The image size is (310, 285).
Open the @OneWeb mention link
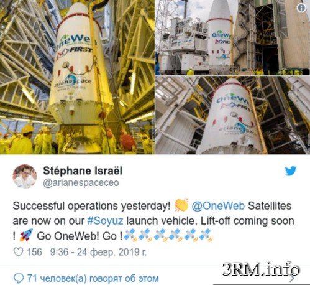[x=218, y=206]
